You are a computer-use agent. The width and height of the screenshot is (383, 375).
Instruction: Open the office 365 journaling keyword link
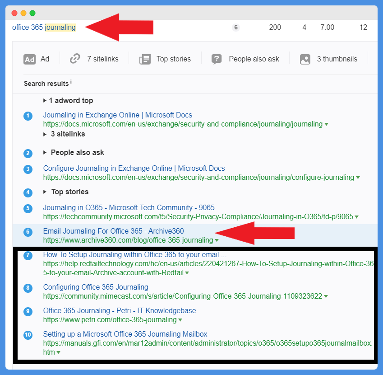[44, 28]
